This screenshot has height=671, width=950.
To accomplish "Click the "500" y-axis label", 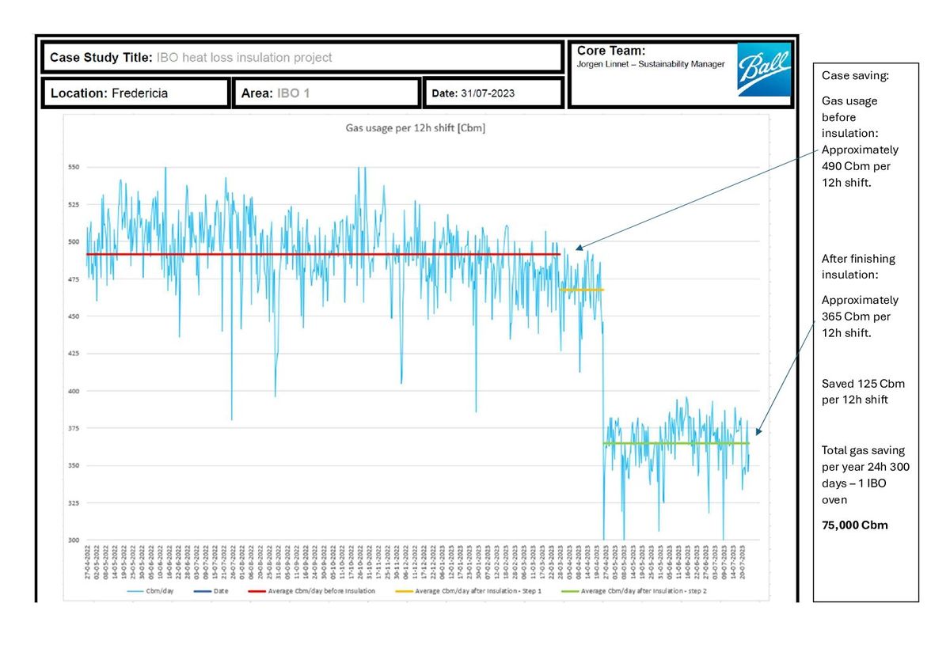I will tap(72, 241).
